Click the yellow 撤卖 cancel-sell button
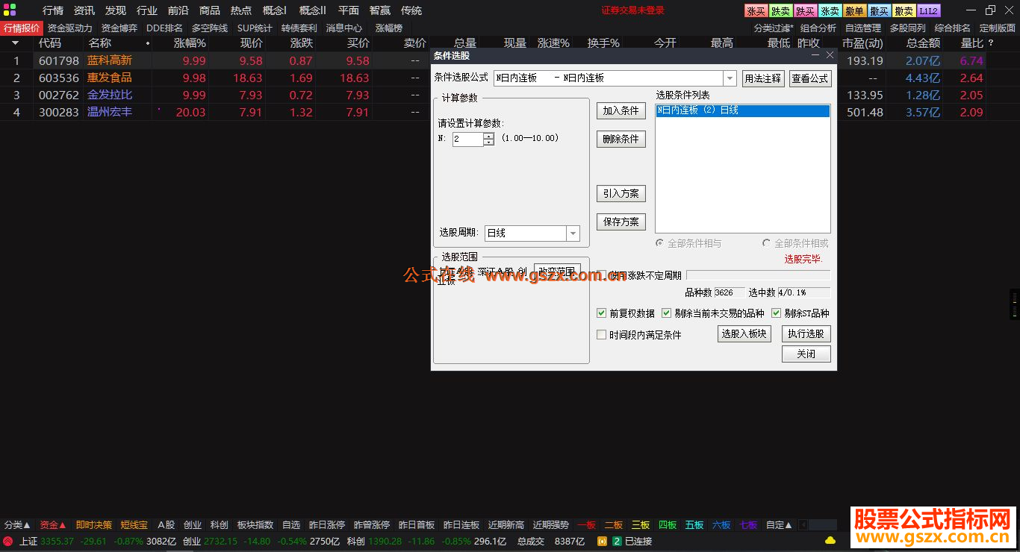Image resolution: width=1020 pixels, height=552 pixels. (904, 11)
